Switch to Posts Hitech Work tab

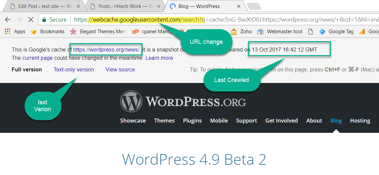click(126, 7)
